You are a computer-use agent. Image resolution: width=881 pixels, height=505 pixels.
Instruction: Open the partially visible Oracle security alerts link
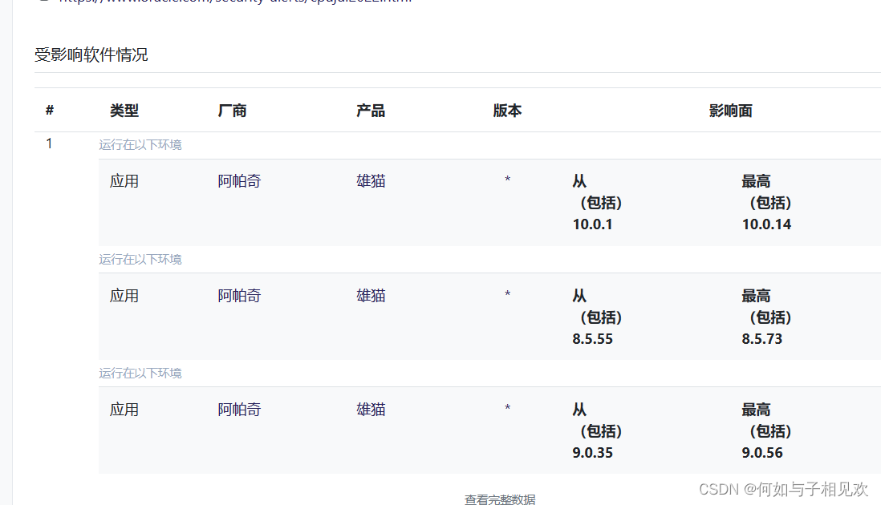coord(235,1)
